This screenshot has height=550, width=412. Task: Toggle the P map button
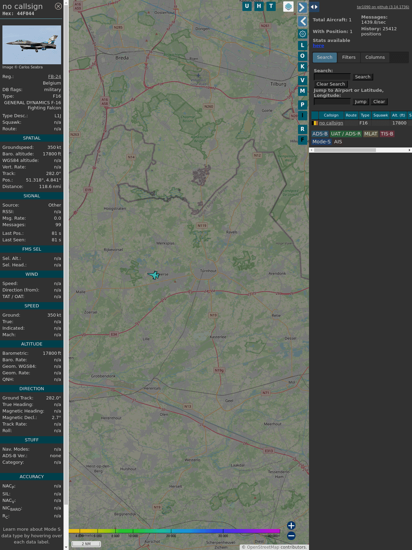(x=302, y=104)
